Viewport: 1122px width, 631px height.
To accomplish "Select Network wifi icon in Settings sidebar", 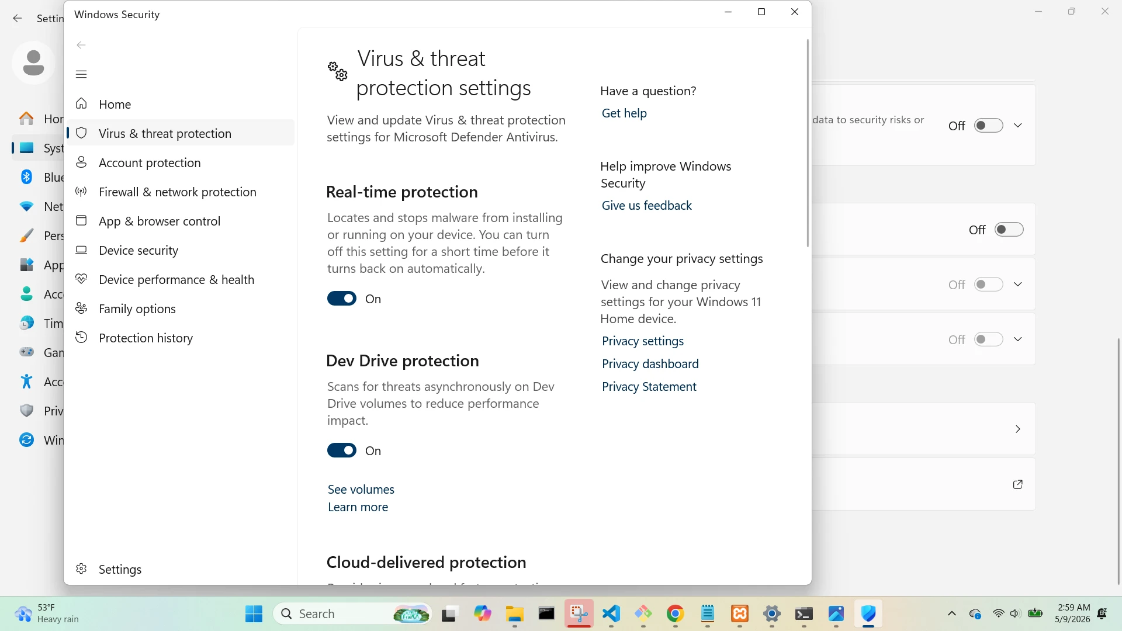I will (x=26, y=206).
